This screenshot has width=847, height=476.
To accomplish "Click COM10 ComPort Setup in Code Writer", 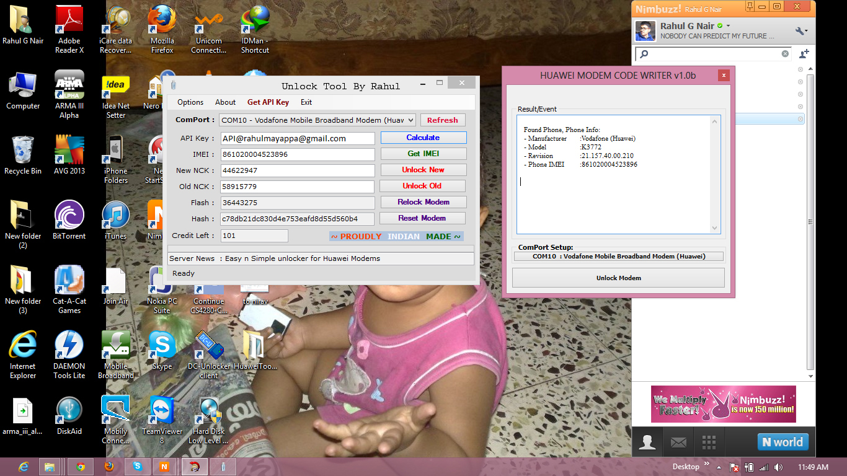I will click(619, 256).
